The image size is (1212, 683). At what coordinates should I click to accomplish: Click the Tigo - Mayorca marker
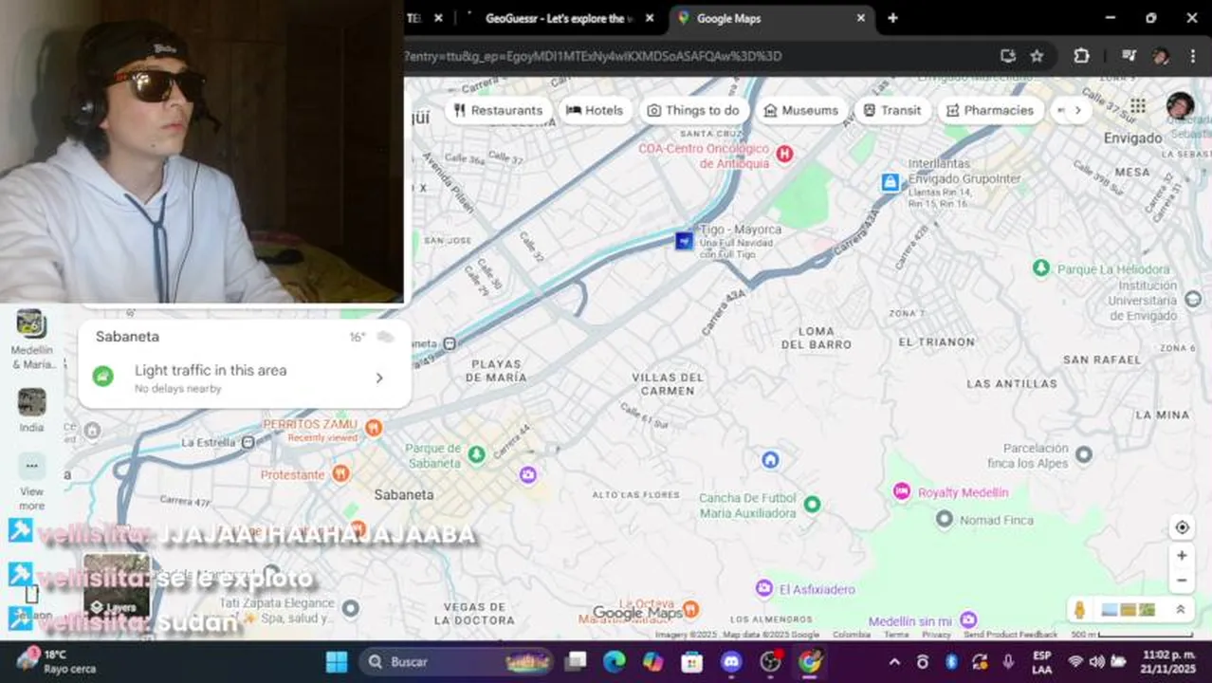684,241
